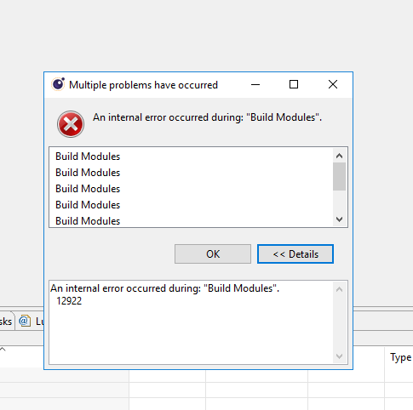The image size is (413, 410).
Task: Select the fourth Build Modules entry
Action: coord(88,205)
